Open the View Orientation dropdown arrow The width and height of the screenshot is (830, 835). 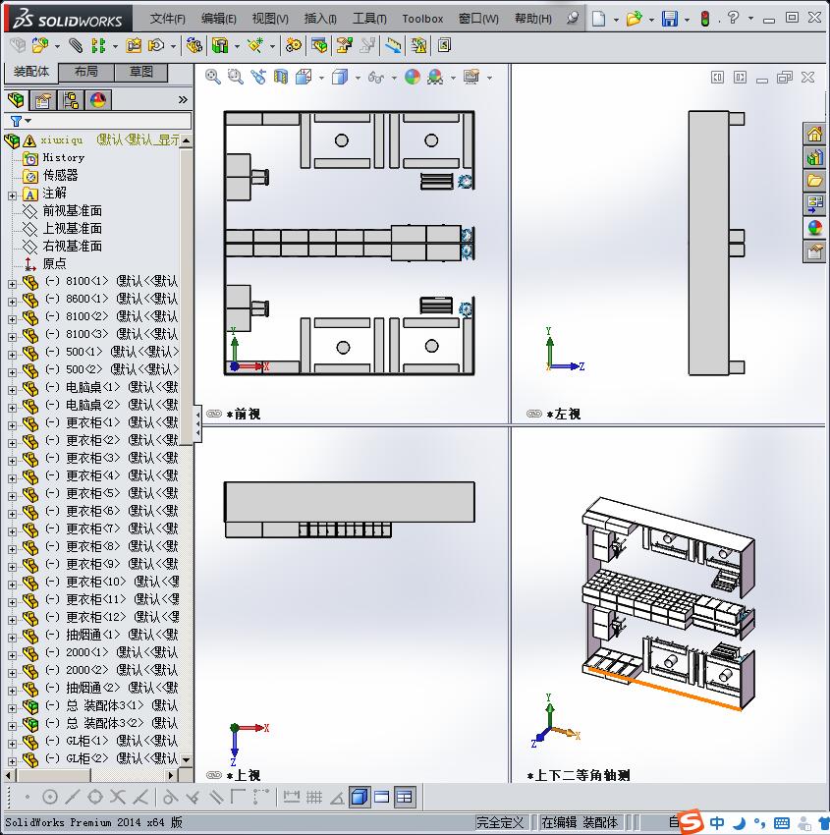(321, 78)
